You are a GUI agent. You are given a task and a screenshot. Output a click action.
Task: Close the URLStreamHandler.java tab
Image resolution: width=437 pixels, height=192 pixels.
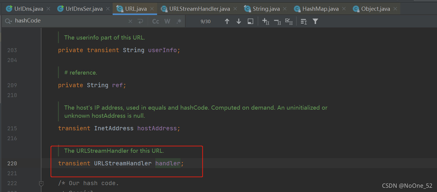[x=235, y=9]
